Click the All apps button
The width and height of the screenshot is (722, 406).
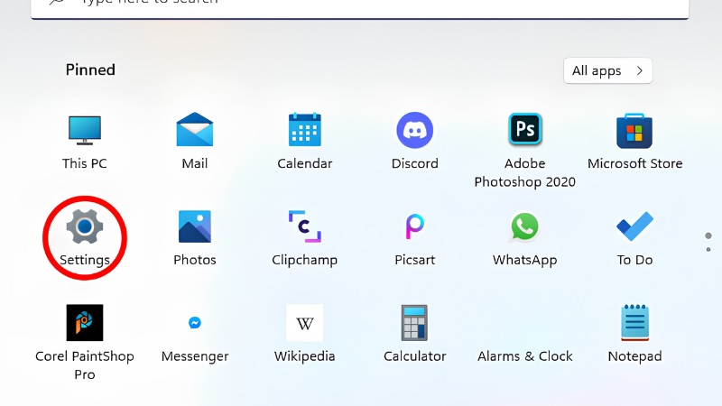tap(607, 70)
